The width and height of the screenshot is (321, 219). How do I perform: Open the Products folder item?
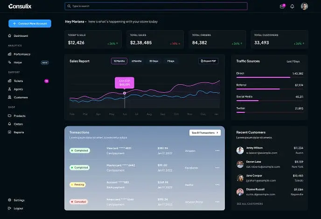[17, 116]
